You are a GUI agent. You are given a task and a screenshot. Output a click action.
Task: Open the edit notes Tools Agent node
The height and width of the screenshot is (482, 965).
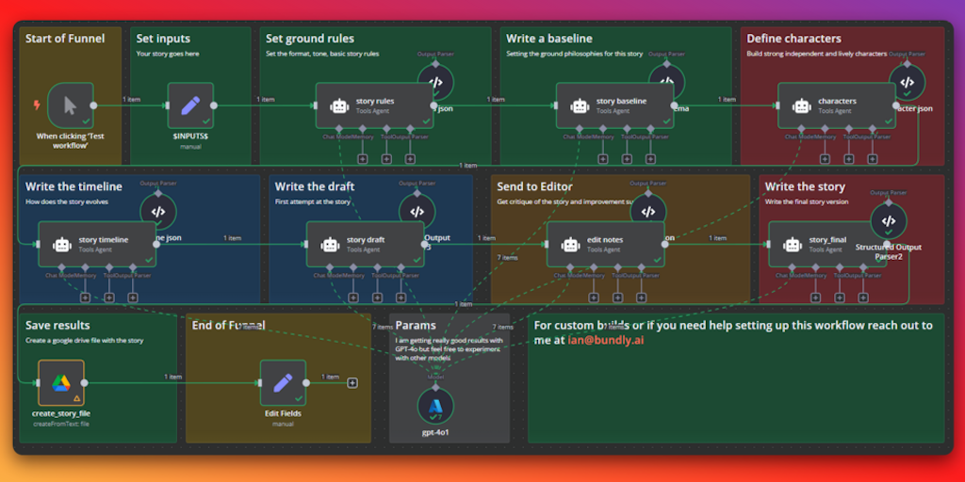click(606, 244)
